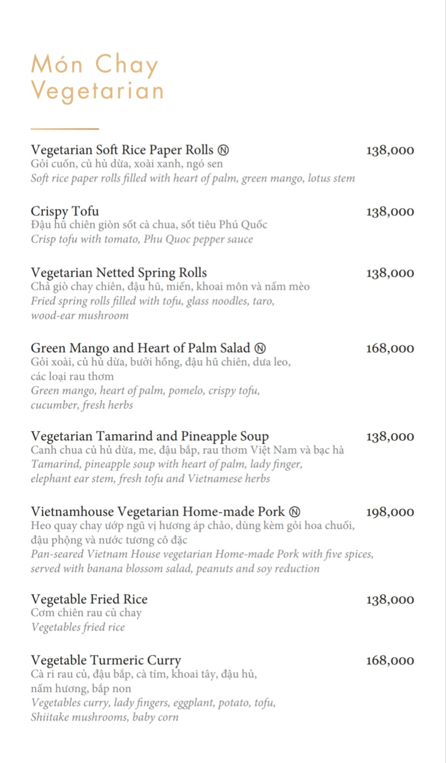Viewport: 446px width, 763px height.
Task: Click the 198,000 price for Home-made Pork
Action: coord(390,512)
